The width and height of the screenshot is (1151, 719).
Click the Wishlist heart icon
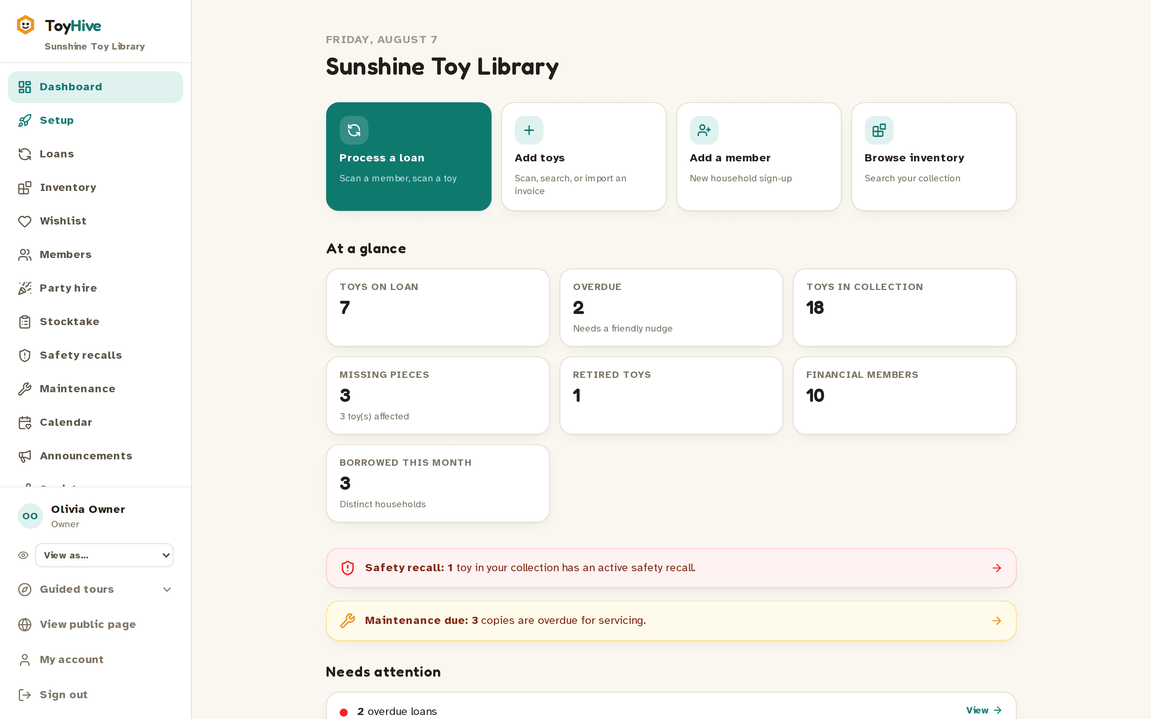pyautogui.click(x=25, y=221)
